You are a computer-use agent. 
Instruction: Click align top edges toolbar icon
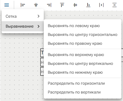click(62, 5)
